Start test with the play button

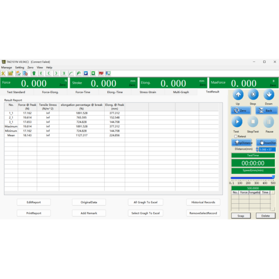click(237, 122)
